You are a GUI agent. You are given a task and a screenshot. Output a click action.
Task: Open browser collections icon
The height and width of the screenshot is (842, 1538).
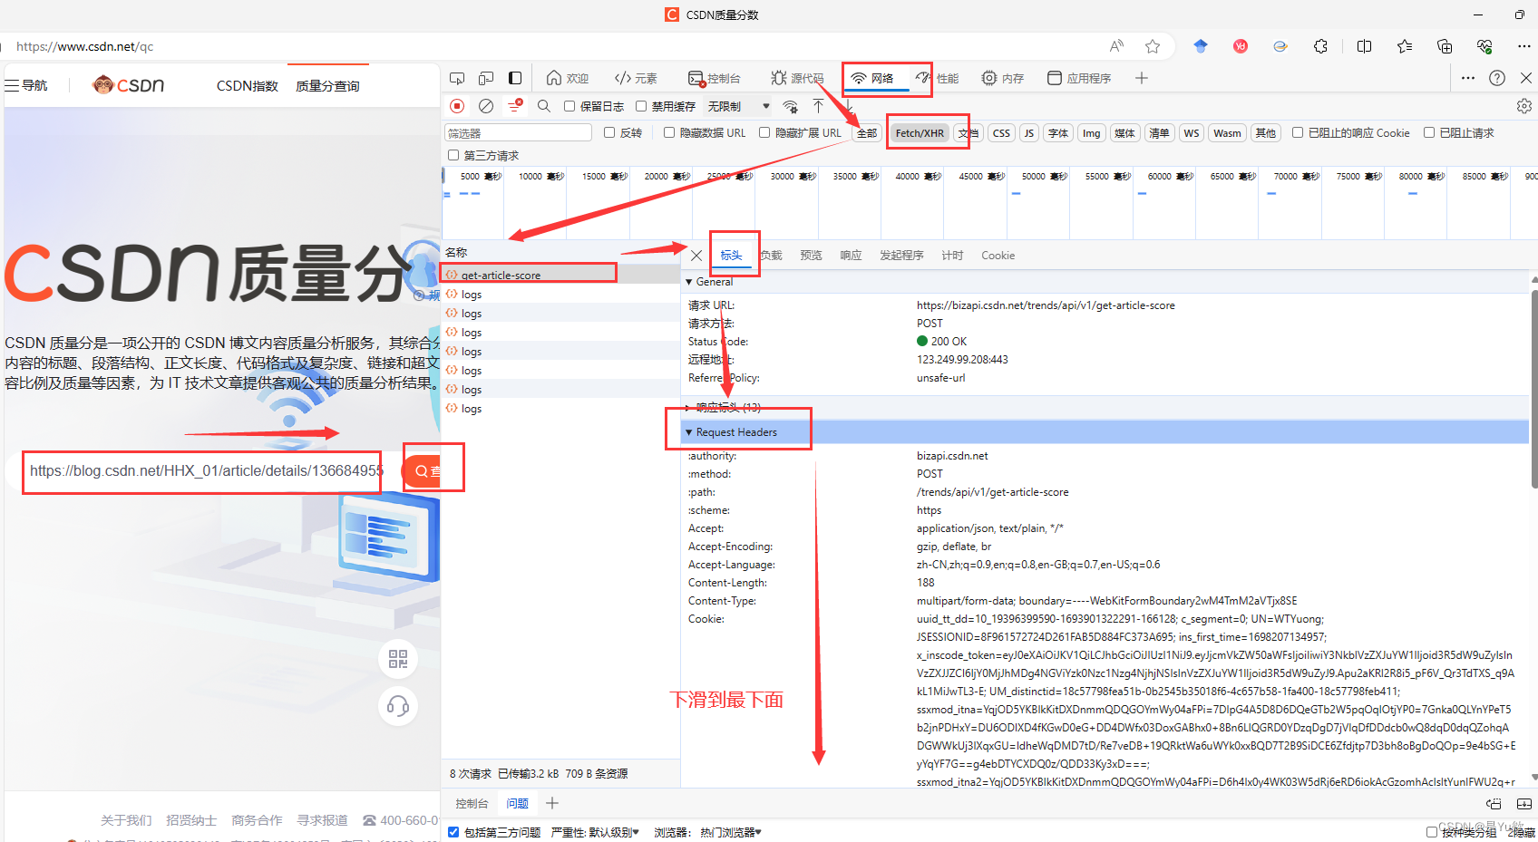1445,46
